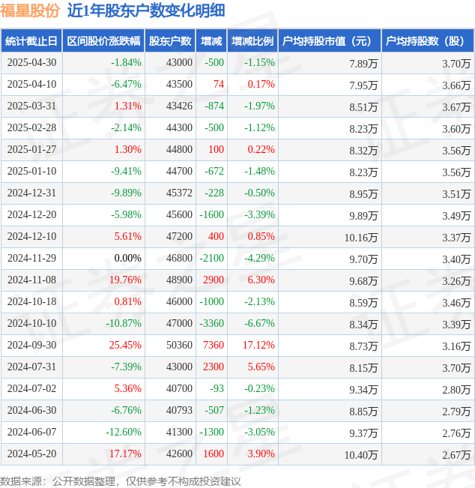Select the date cell 2024-07-02
Screen dimensions: 475x488
[x=31, y=389]
